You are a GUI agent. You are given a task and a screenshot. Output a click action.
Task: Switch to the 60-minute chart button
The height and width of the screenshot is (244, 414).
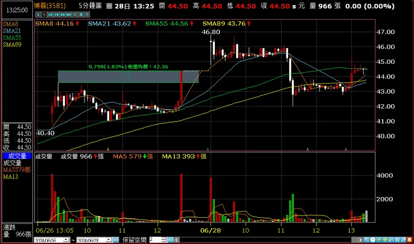tap(69, 15)
